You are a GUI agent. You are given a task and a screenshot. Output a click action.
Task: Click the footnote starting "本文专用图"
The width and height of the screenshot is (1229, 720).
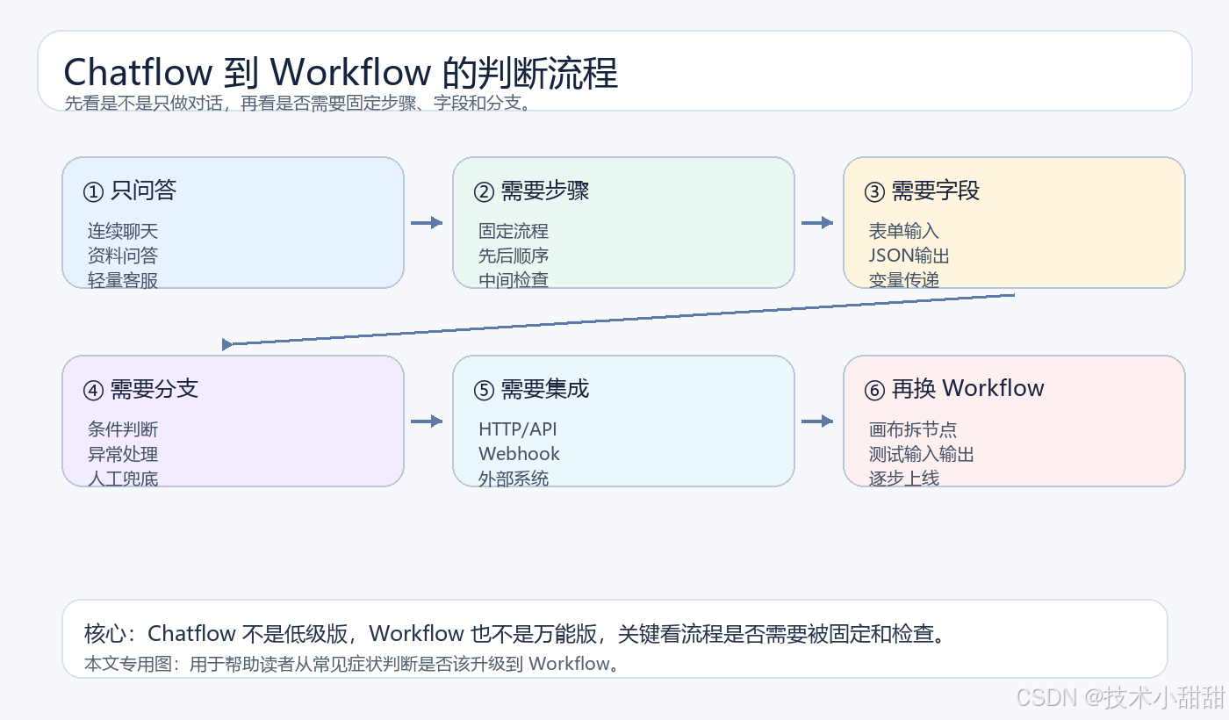coord(352,664)
